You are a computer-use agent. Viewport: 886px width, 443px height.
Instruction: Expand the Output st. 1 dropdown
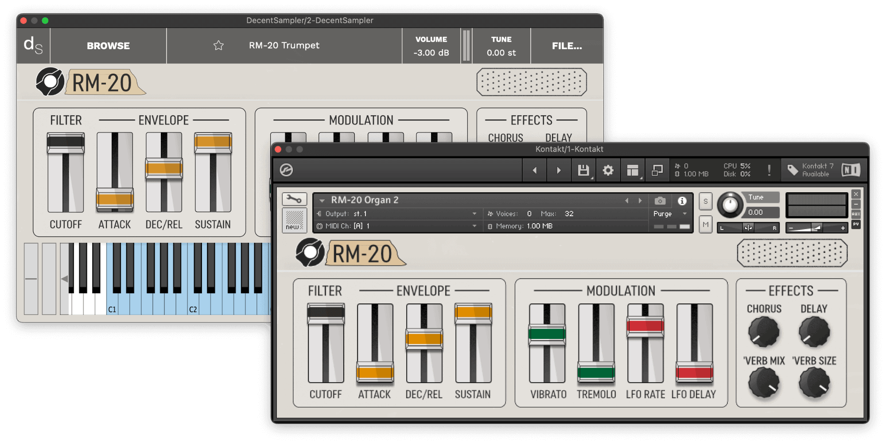tap(474, 214)
